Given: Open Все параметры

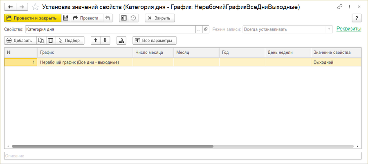Looking at the screenshot, I should 155,40.
